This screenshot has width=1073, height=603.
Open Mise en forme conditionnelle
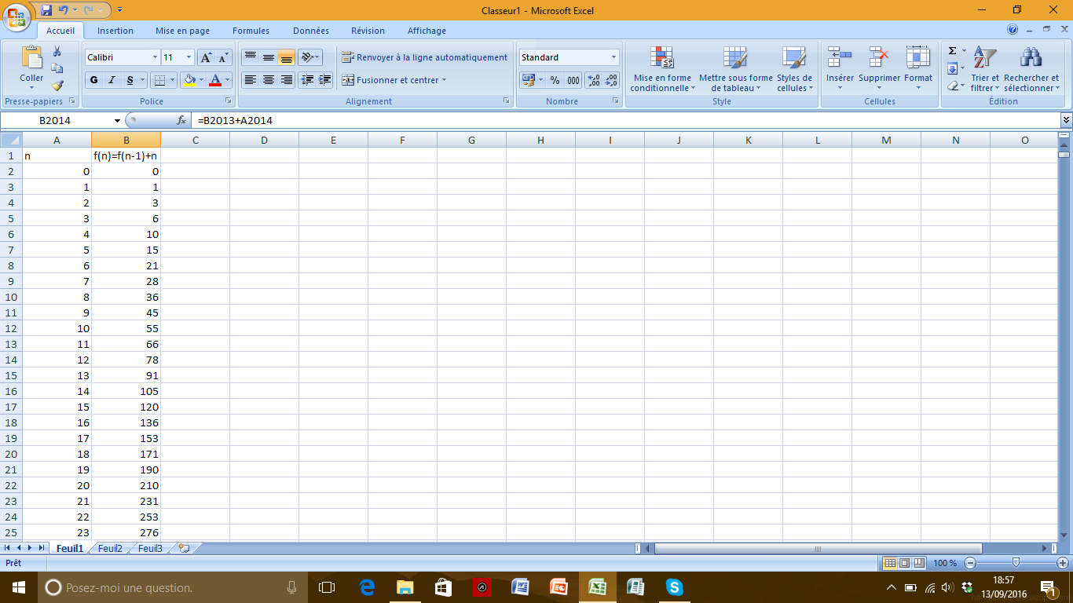click(x=661, y=69)
